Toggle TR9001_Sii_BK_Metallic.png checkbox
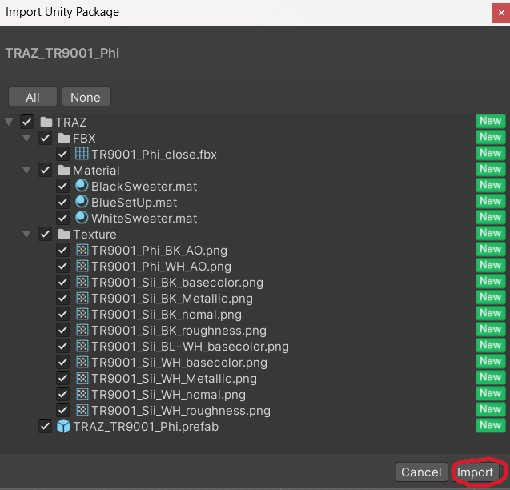The height and width of the screenshot is (490, 510). [x=62, y=298]
